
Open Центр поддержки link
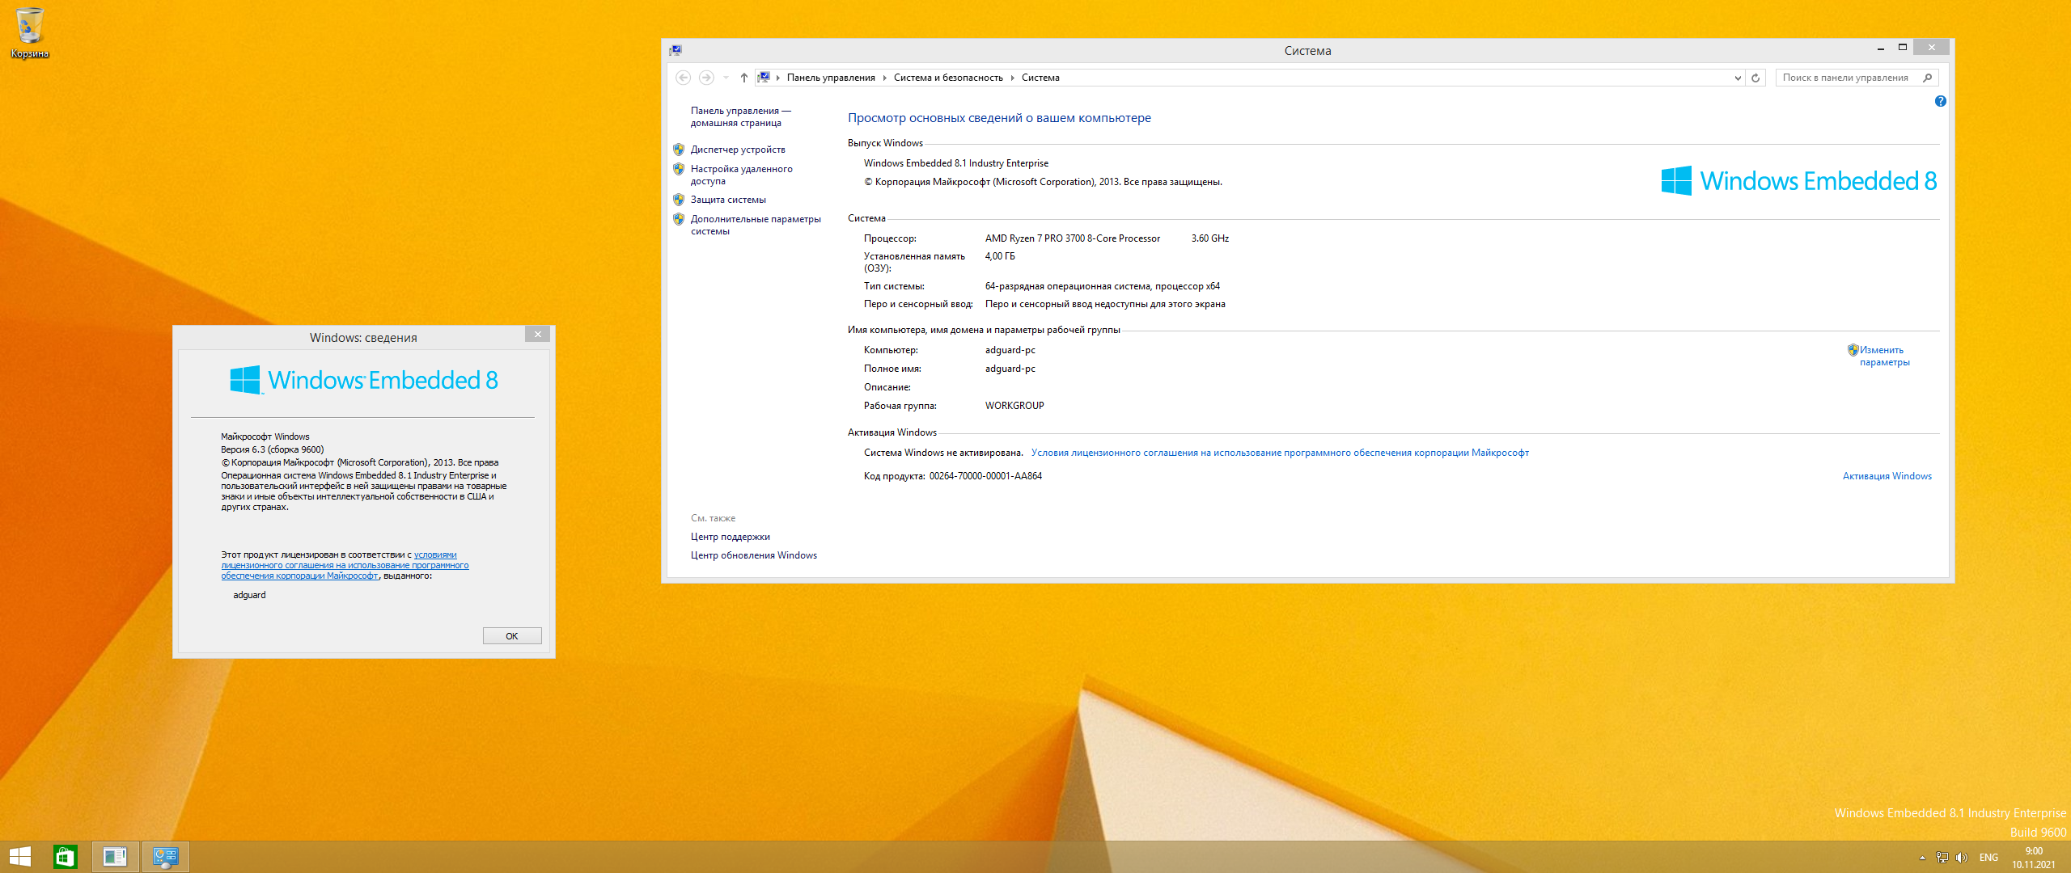pos(730,537)
